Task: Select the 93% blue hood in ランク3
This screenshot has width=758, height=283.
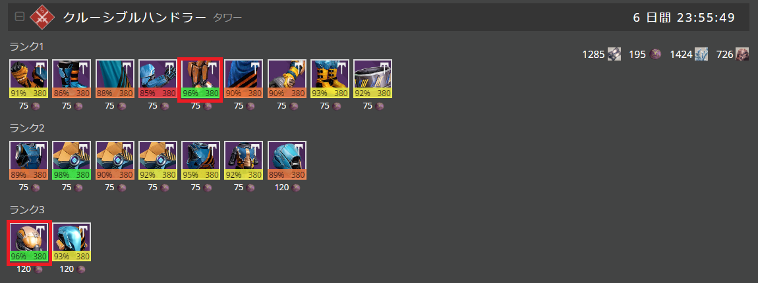Action: (x=72, y=242)
